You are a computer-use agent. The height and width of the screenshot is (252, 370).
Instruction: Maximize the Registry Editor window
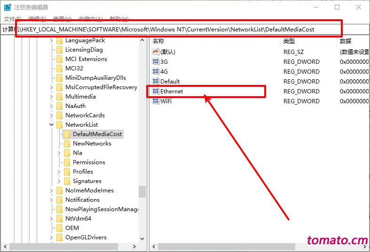pyautogui.click(x=337, y=8)
